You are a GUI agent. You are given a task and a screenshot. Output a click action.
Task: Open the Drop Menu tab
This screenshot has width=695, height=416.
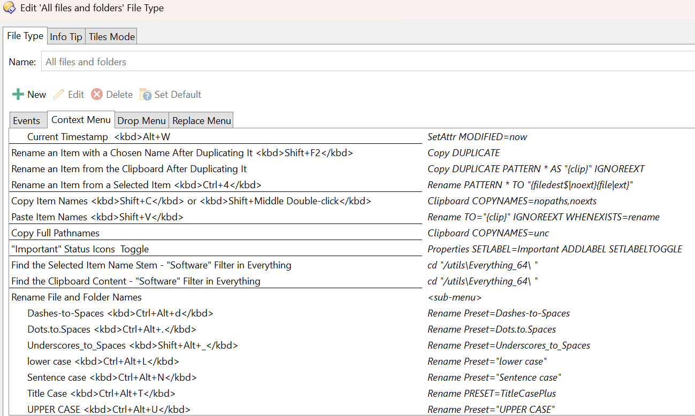click(141, 120)
